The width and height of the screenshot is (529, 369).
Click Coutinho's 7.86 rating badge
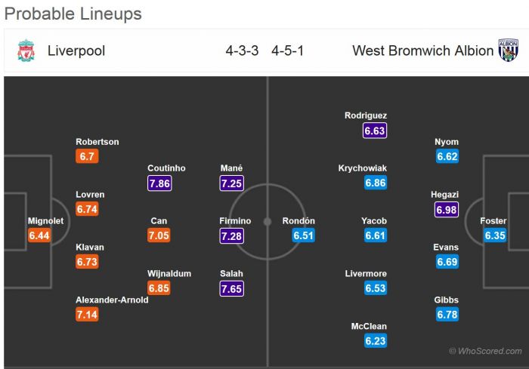159,183
